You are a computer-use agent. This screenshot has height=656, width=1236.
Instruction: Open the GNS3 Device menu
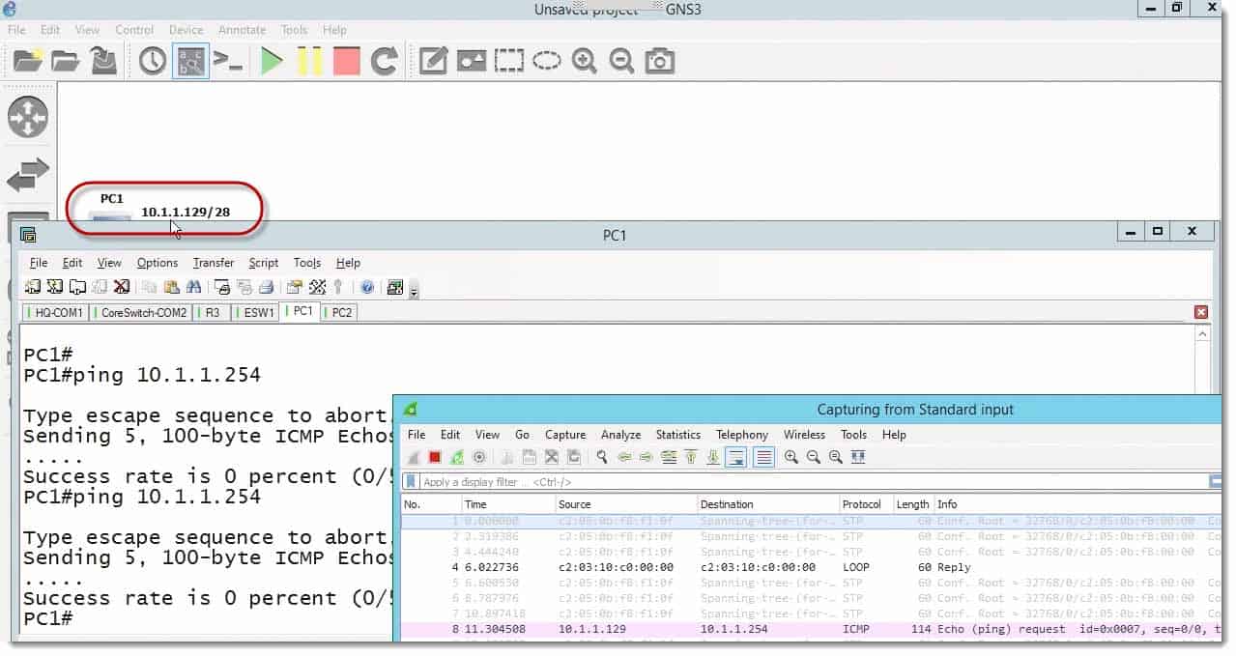(186, 30)
